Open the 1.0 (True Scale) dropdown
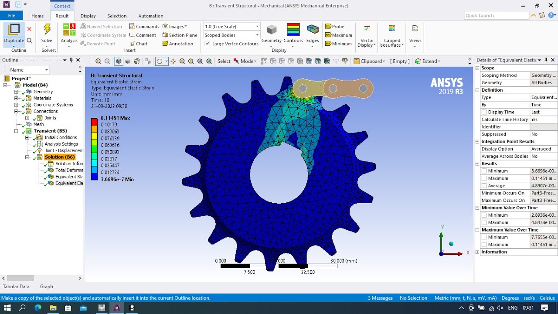The image size is (558, 314). [x=232, y=27]
